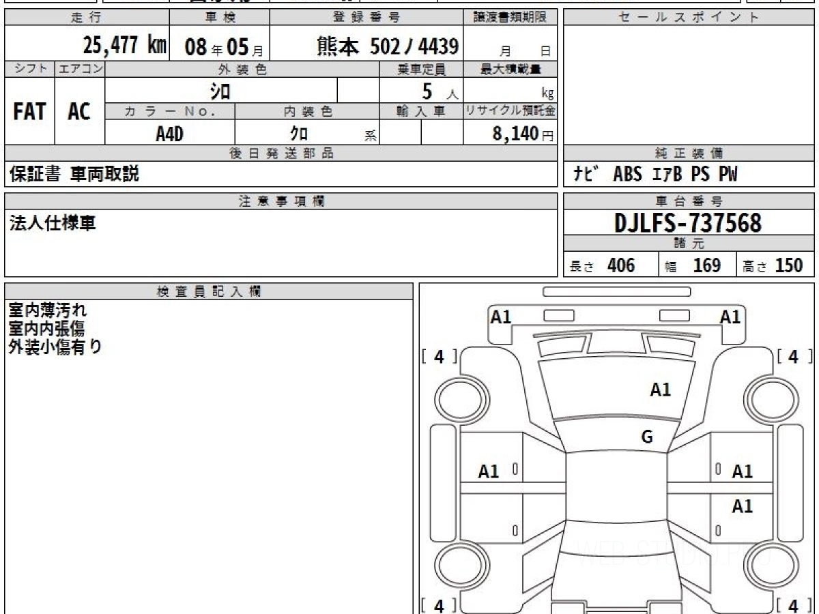Click inspector note 室内内張傷
Image resolution: width=819 pixels, height=614 pixels.
(46, 329)
